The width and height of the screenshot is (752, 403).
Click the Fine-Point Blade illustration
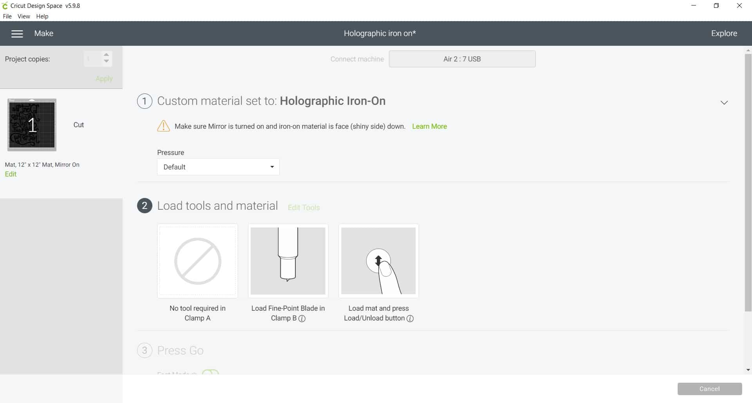click(288, 261)
